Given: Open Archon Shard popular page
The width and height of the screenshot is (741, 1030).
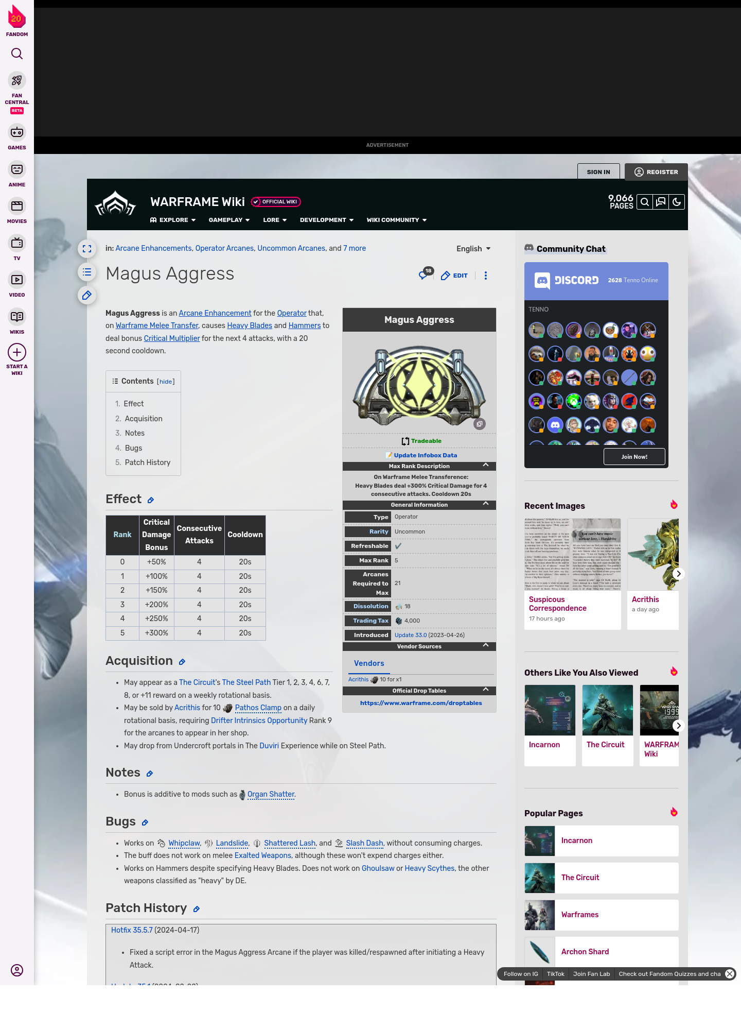Looking at the screenshot, I should pyautogui.click(x=602, y=952).
